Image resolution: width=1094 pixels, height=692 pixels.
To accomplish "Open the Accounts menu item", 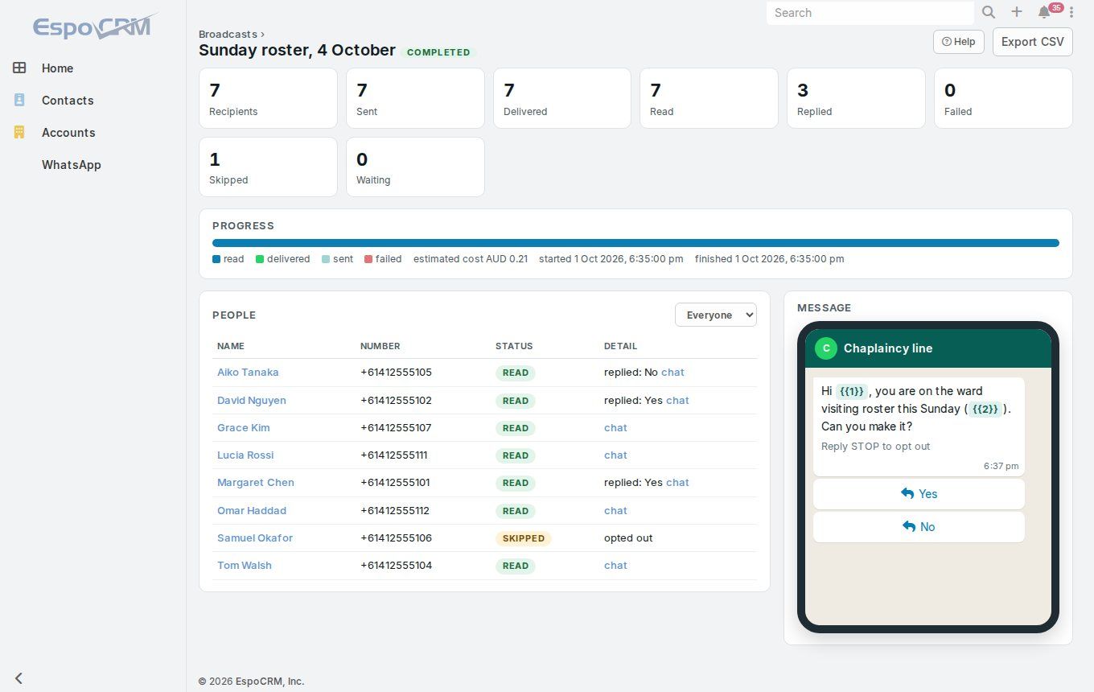I will (x=68, y=133).
